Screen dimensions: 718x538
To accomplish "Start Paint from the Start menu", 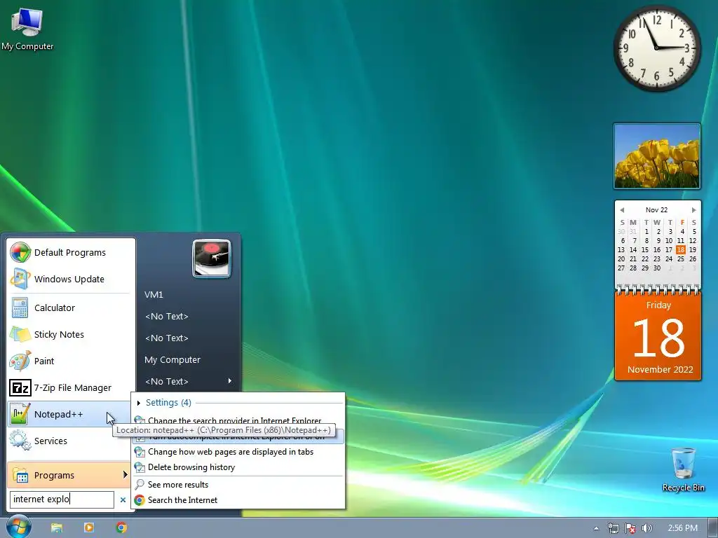I will tap(71, 361).
